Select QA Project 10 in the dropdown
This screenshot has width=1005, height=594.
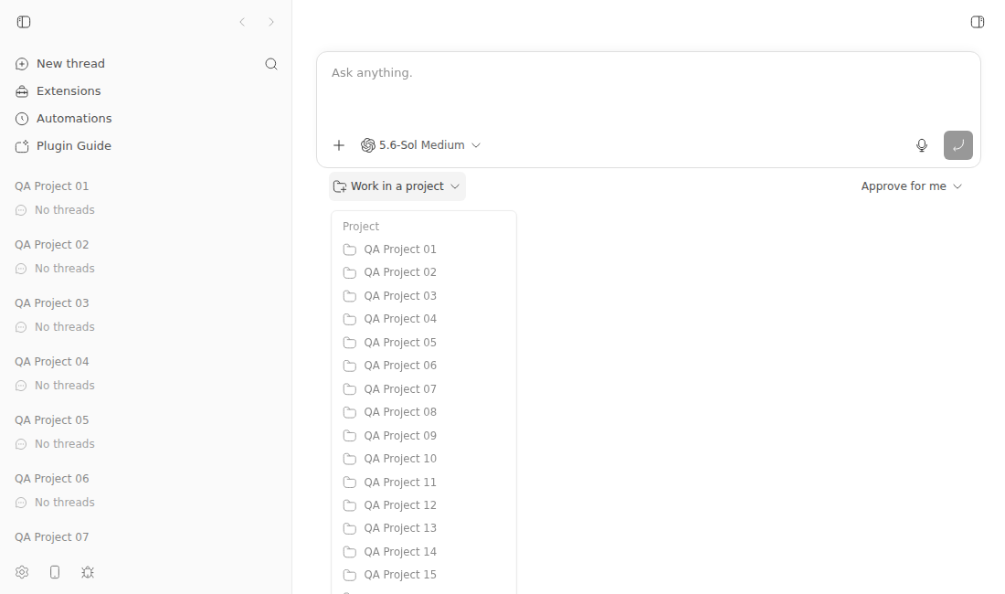coord(424,459)
